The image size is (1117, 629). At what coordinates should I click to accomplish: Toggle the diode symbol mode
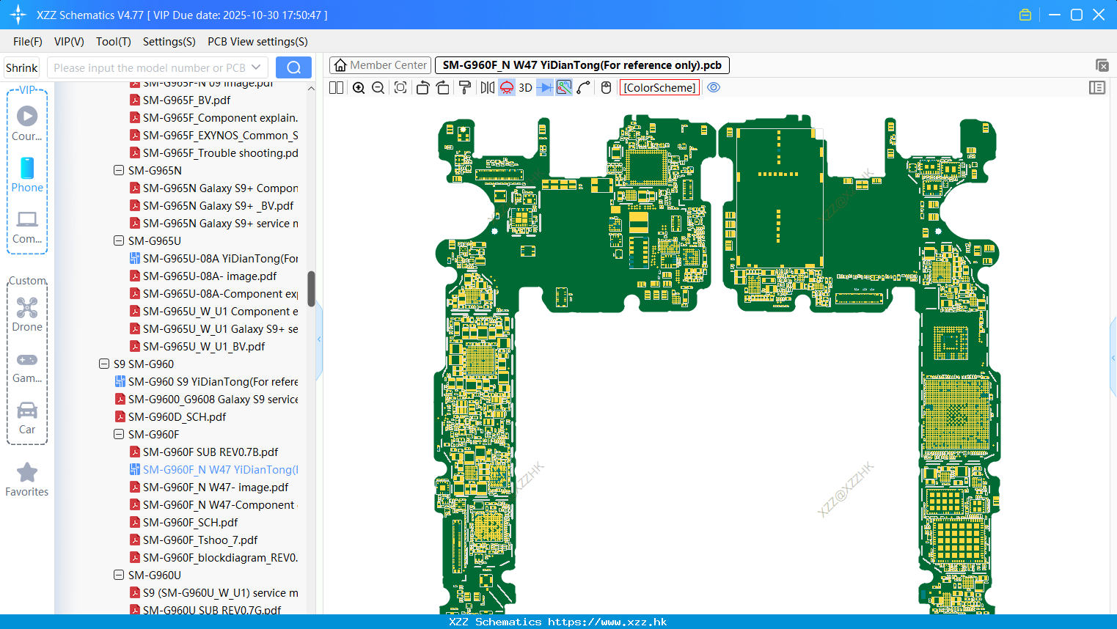tap(544, 87)
